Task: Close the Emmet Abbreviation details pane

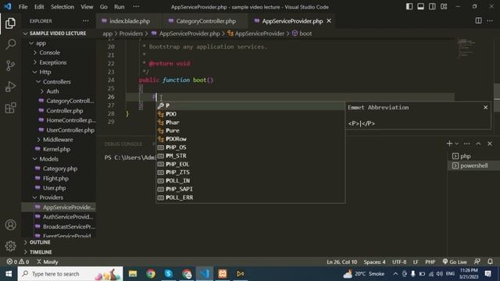Action: (485, 108)
